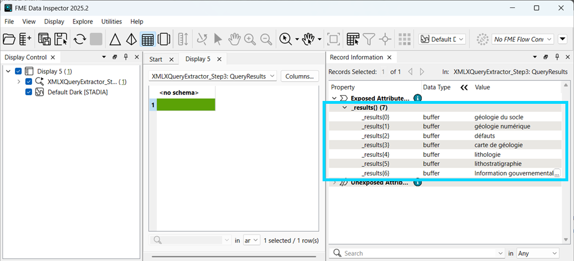
Task: Refresh the view with the circular arrows icon
Action: (x=79, y=39)
